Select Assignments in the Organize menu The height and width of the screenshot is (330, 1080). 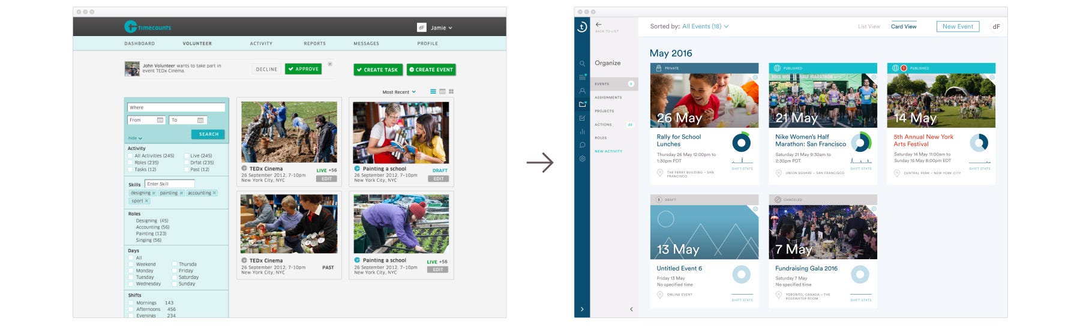point(608,97)
